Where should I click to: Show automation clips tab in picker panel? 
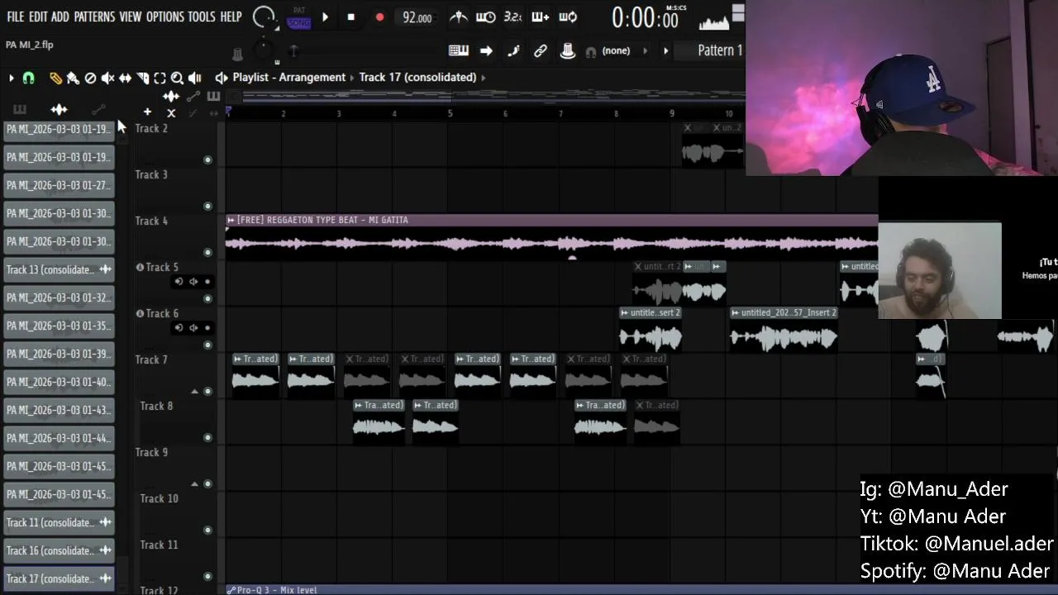[98, 109]
